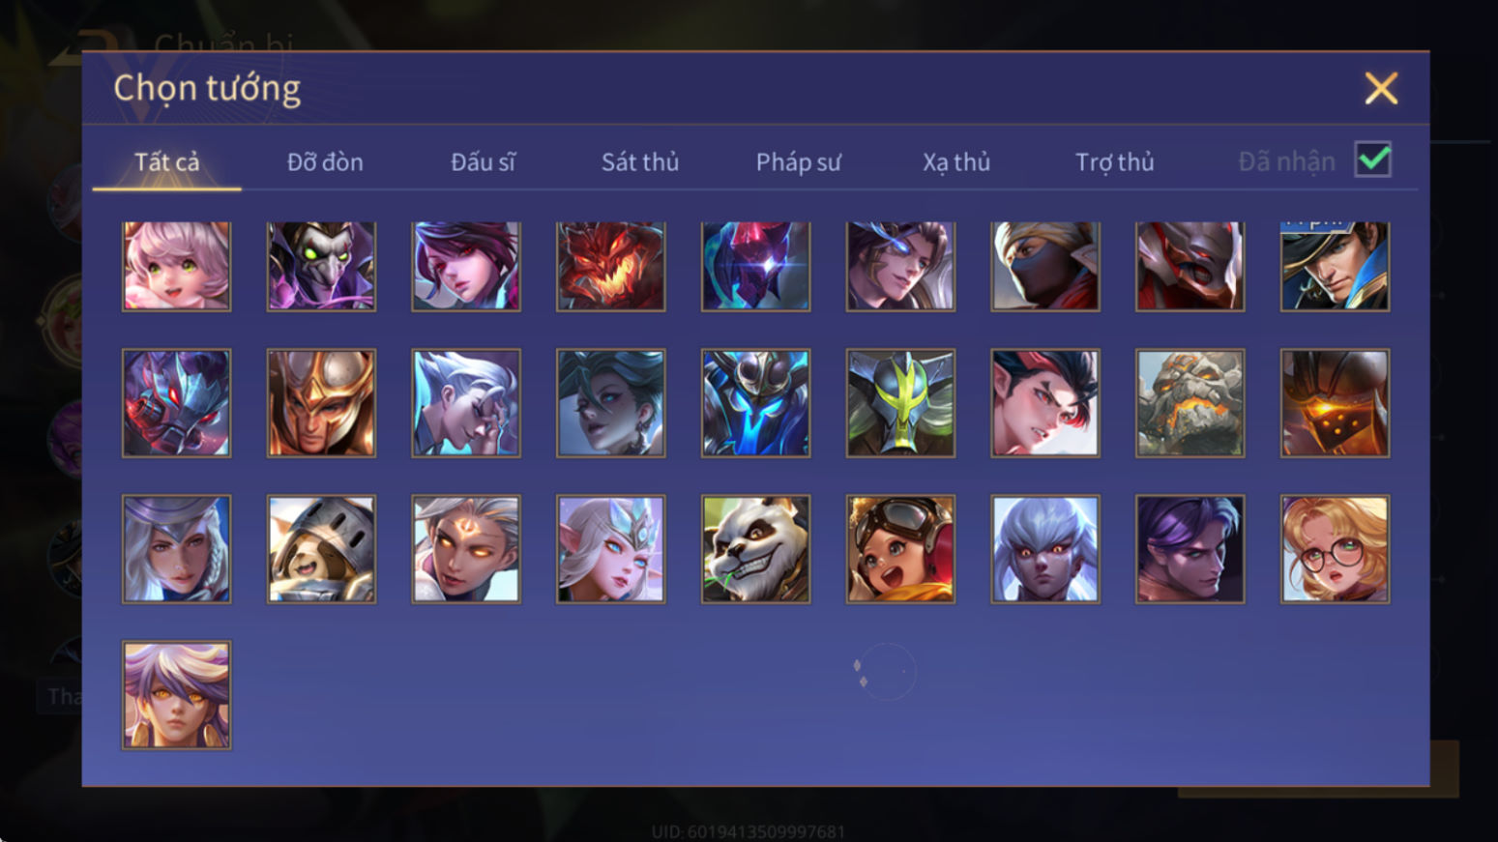Screen dimensions: 1498x842
Task: Open the Đấu sĩ tab
Action: (x=483, y=161)
